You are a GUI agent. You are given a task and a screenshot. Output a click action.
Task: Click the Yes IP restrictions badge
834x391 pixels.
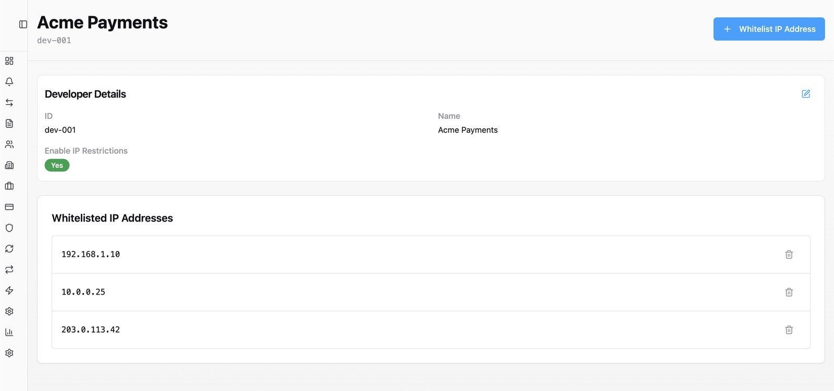click(57, 165)
